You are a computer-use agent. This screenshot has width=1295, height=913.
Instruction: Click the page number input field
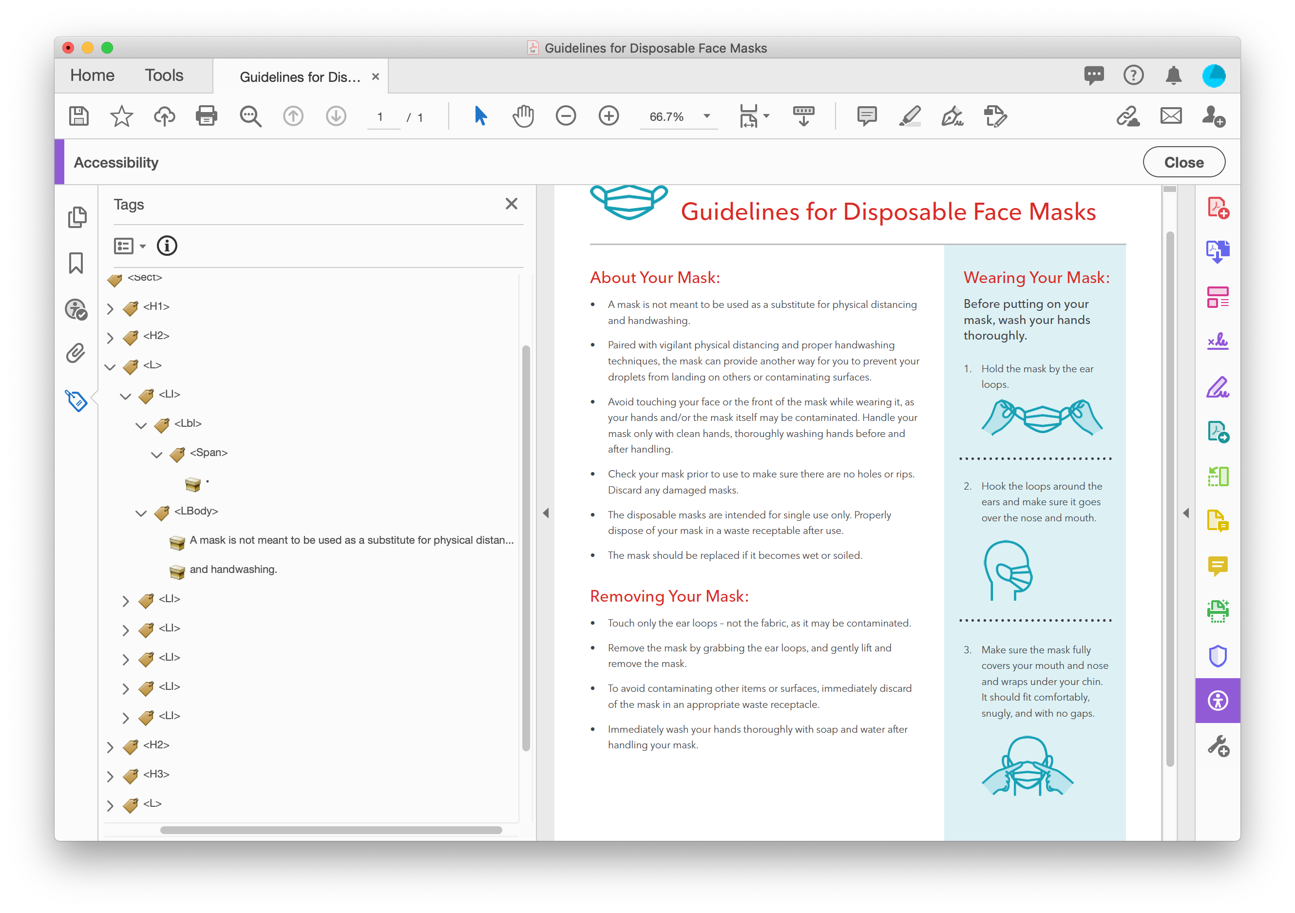tap(382, 117)
